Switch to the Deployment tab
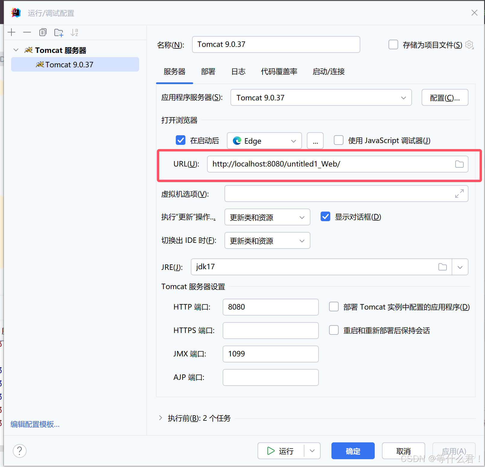485x467 pixels. point(208,72)
